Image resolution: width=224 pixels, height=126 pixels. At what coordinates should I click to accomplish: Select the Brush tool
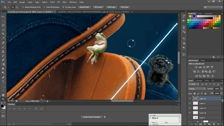[x=3, y=47]
